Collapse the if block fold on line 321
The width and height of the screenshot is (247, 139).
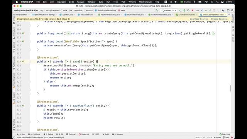coord(30,69)
